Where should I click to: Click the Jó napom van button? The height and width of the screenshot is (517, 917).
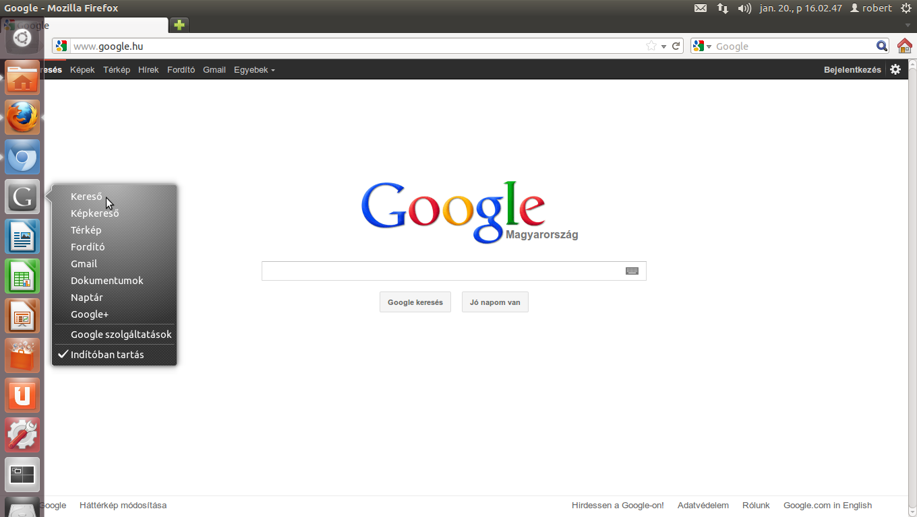click(495, 302)
